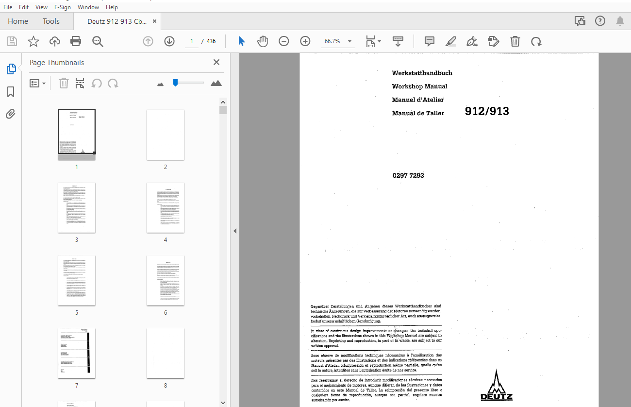Screen dimensions: 631x407
Task: Go to previous page arrow
Action: pyautogui.click(x=148, y=41)
